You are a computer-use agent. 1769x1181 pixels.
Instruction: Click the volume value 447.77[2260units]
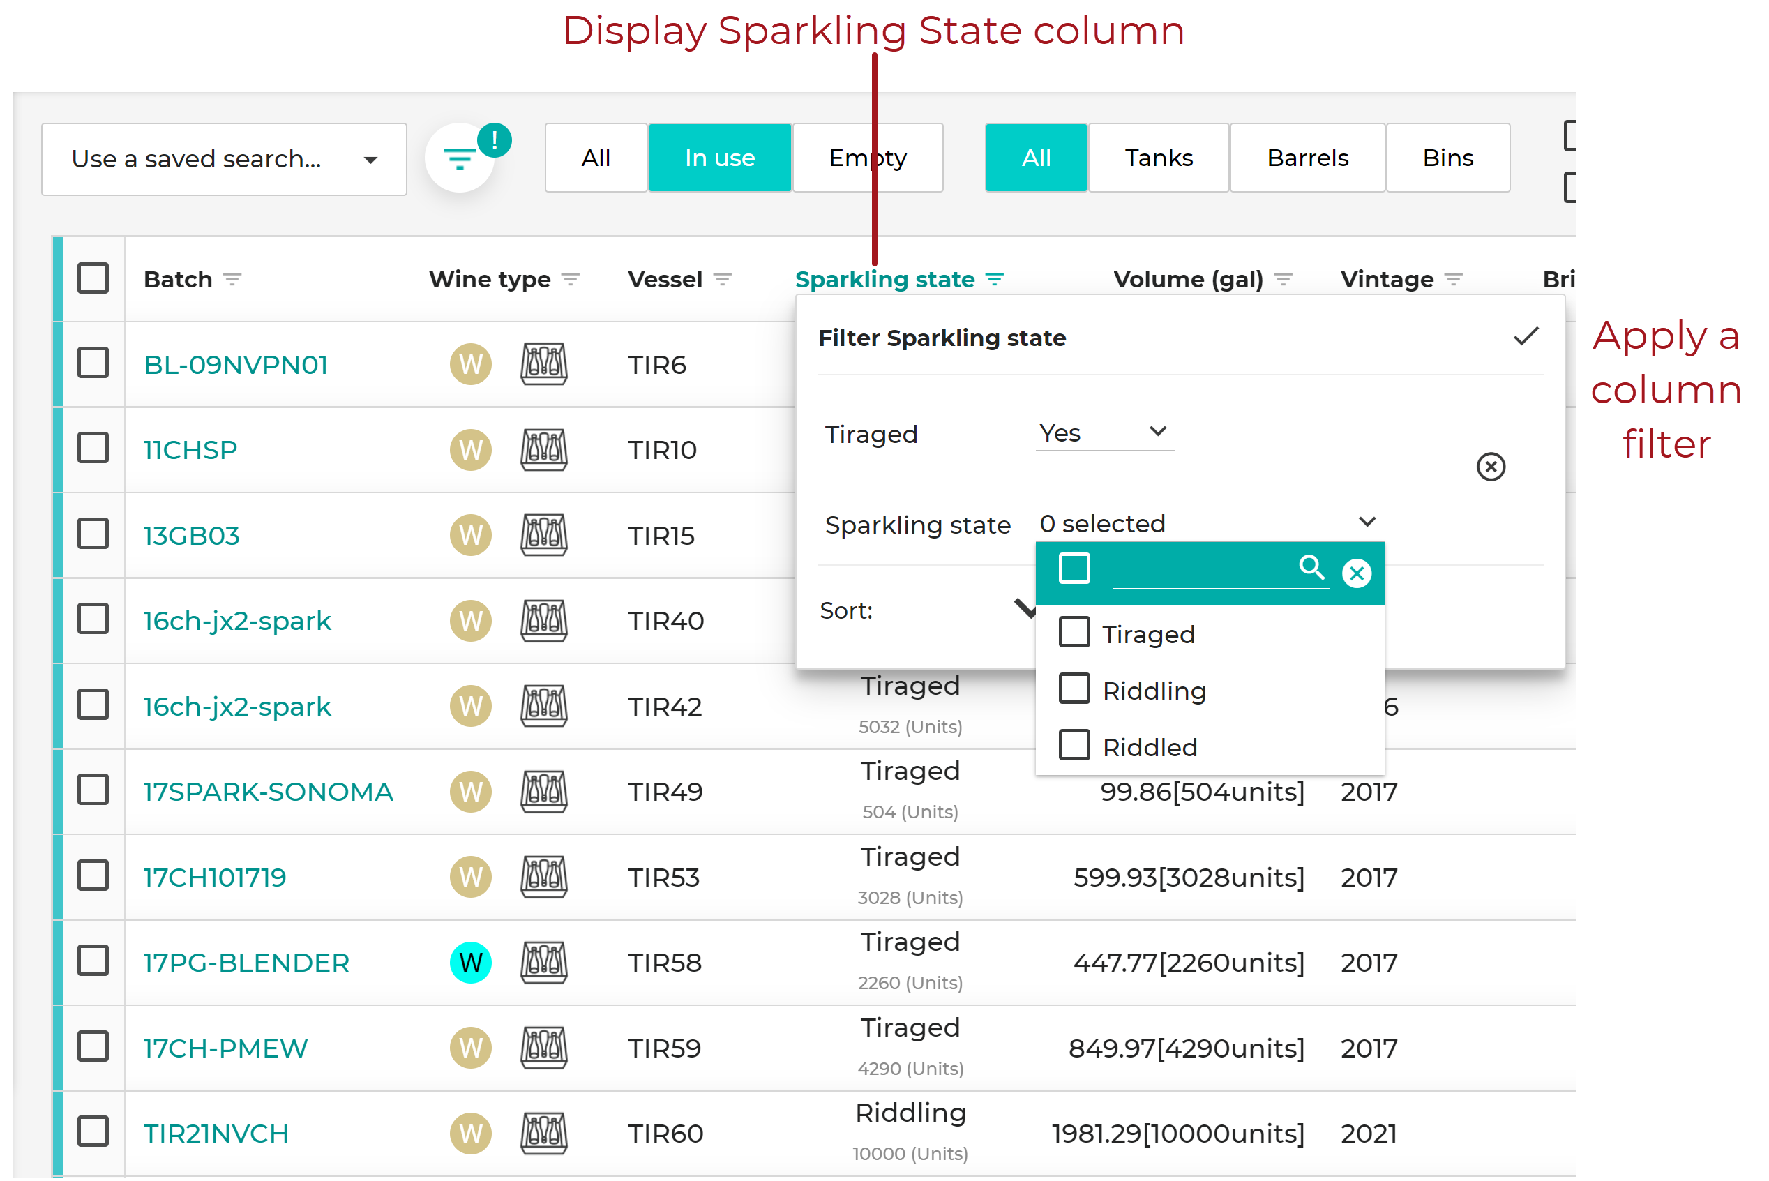pyautogui.click(x=1189, y=963)
